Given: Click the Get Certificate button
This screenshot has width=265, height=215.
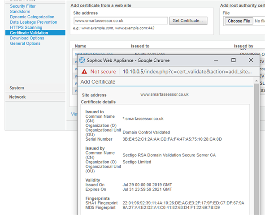Looking at the screenshot, I should 188,21.
